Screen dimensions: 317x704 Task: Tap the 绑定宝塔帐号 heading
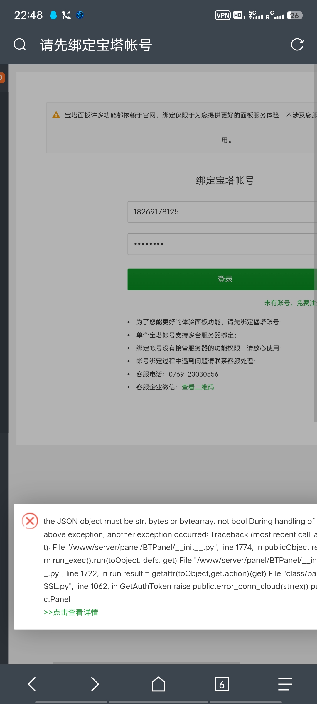pyautogui.click(x=225, y=180)
